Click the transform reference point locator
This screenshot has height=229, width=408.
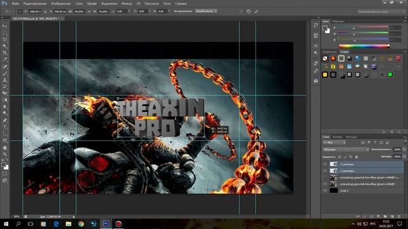(20, 11)
